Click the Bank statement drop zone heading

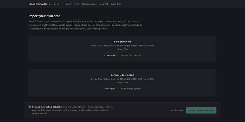(122, 42)
